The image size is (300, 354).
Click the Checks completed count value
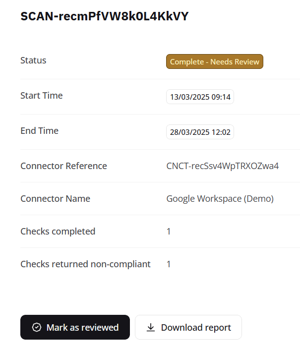click(169, 232)
